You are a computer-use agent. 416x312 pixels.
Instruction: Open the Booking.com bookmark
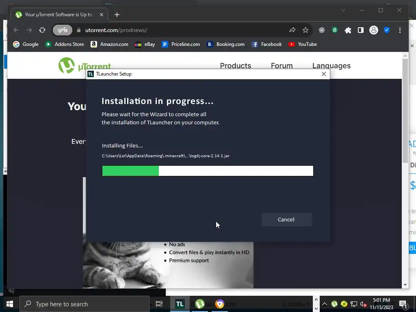(226, 44)
